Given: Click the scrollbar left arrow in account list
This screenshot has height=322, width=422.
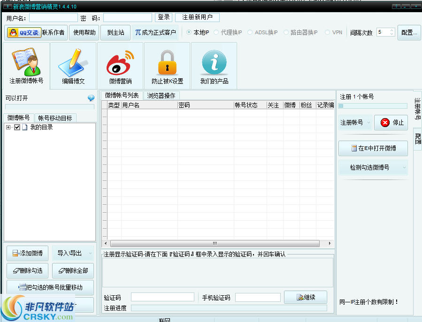Looking at the screenshot, I should [106, 244].
